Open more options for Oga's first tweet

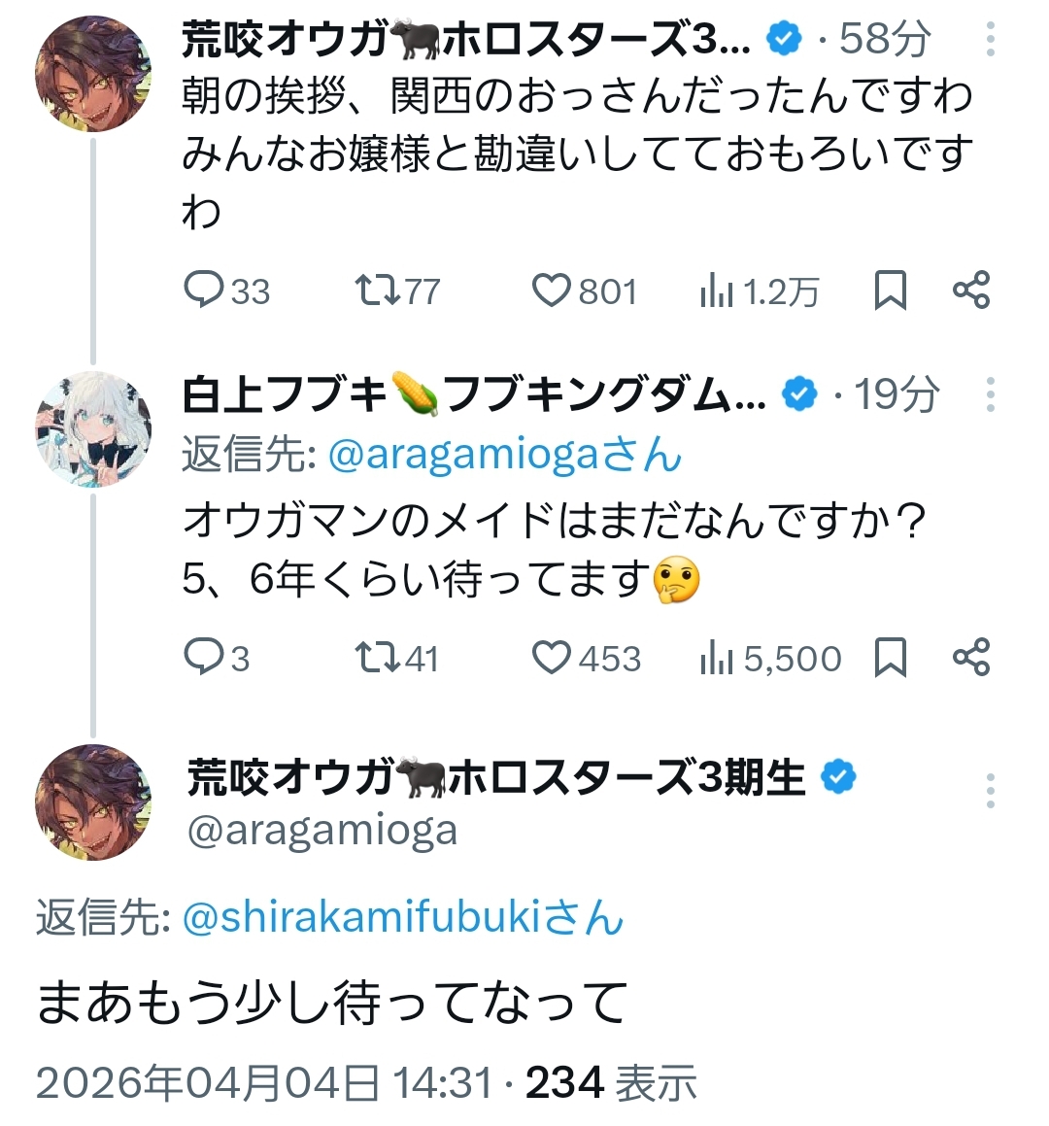pos(990,39)
